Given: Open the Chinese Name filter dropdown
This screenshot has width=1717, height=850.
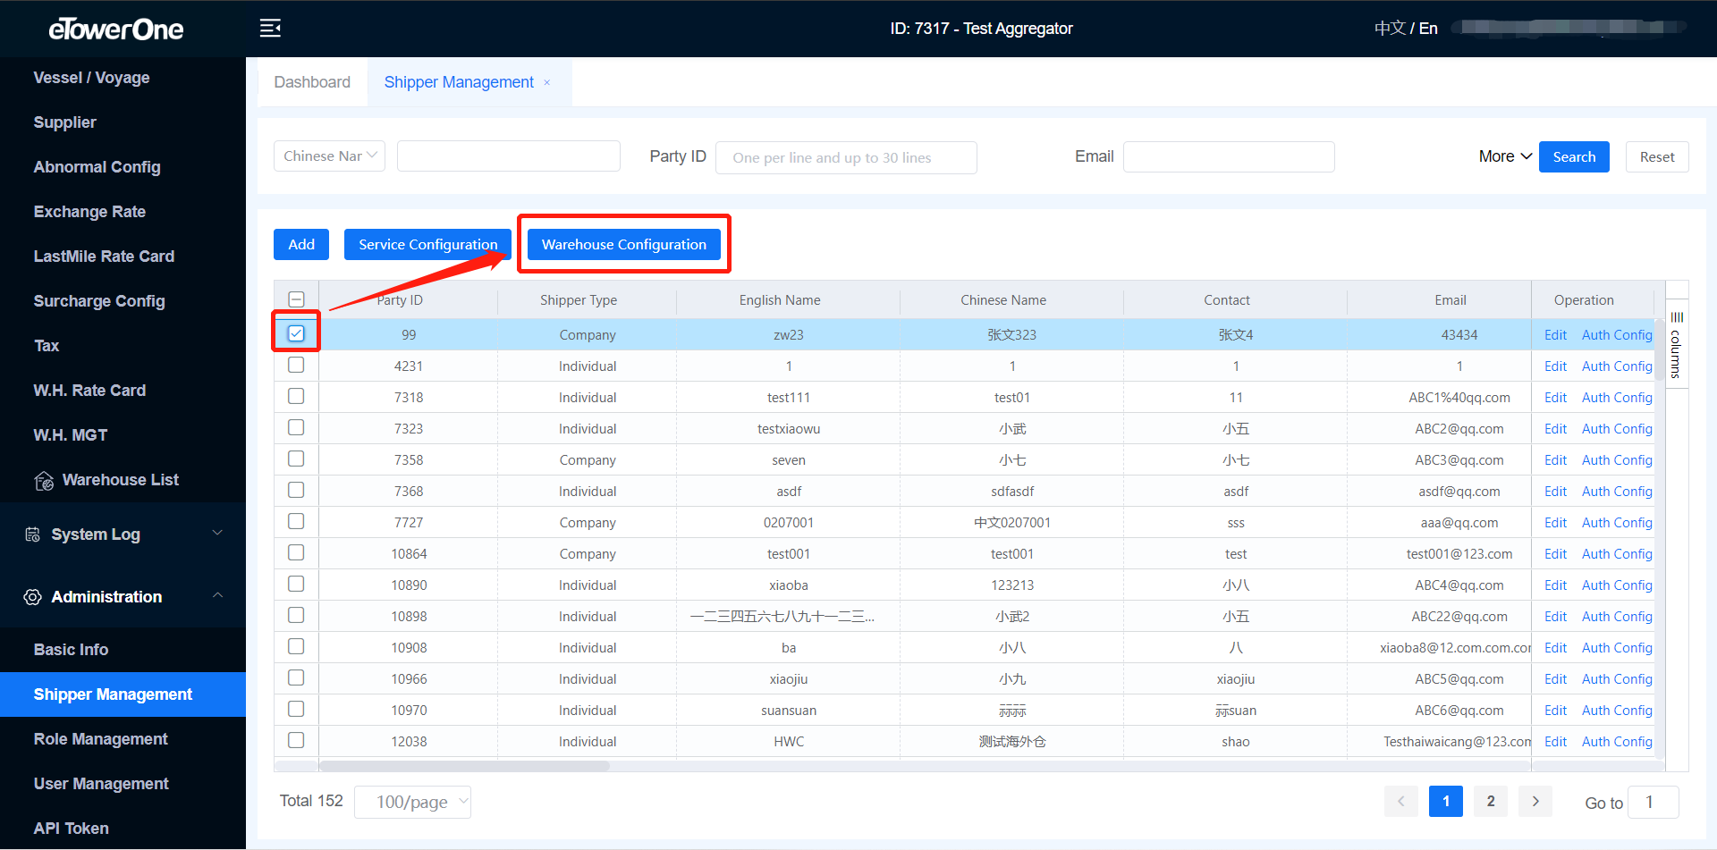Looking at the screenshot, I should [x=329, y=156].
